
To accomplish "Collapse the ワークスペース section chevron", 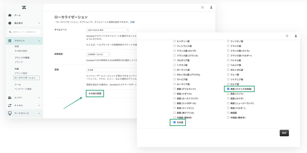I will (39, 113).
